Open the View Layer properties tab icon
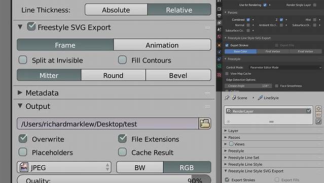Image resolution: width=324 pixels, height=183 pixels. (x=219, y=22)
